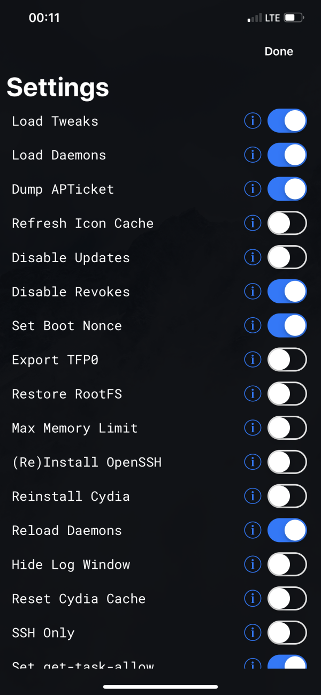Disable the Load Daemons toggle
Screen dimensions: 321x695
(x=287, y=155)
